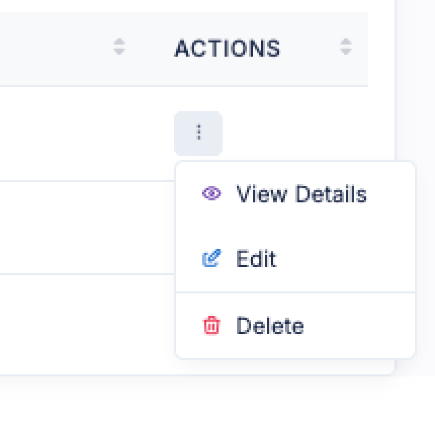This screenshot has height=427, width=435.
Task: Click the blue pencil Edit icon
Action: click(211, 258)
